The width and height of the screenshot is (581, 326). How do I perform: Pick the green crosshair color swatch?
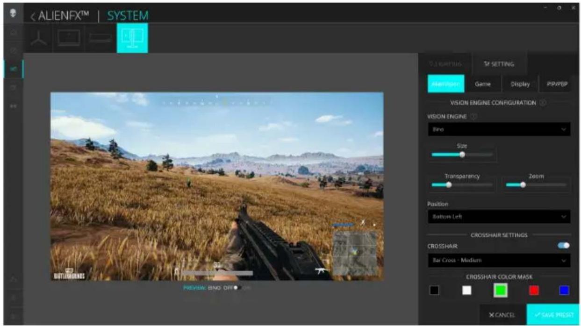(501, 291)
